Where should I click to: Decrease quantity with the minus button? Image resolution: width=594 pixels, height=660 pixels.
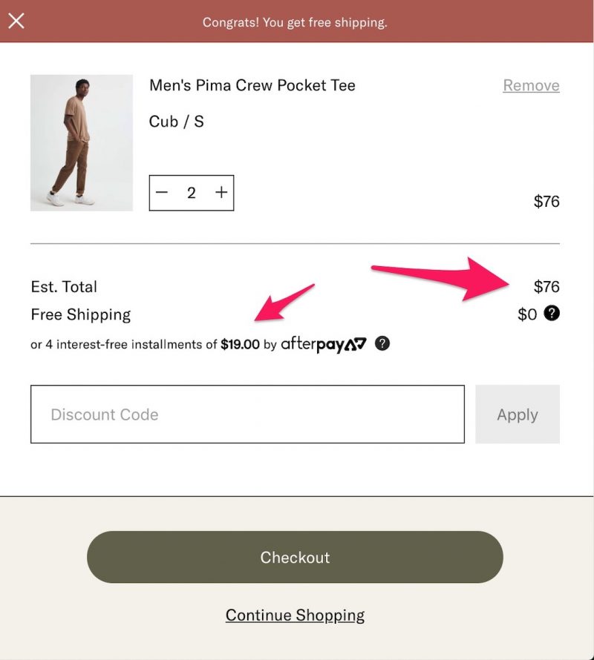[x=162, y=192]
